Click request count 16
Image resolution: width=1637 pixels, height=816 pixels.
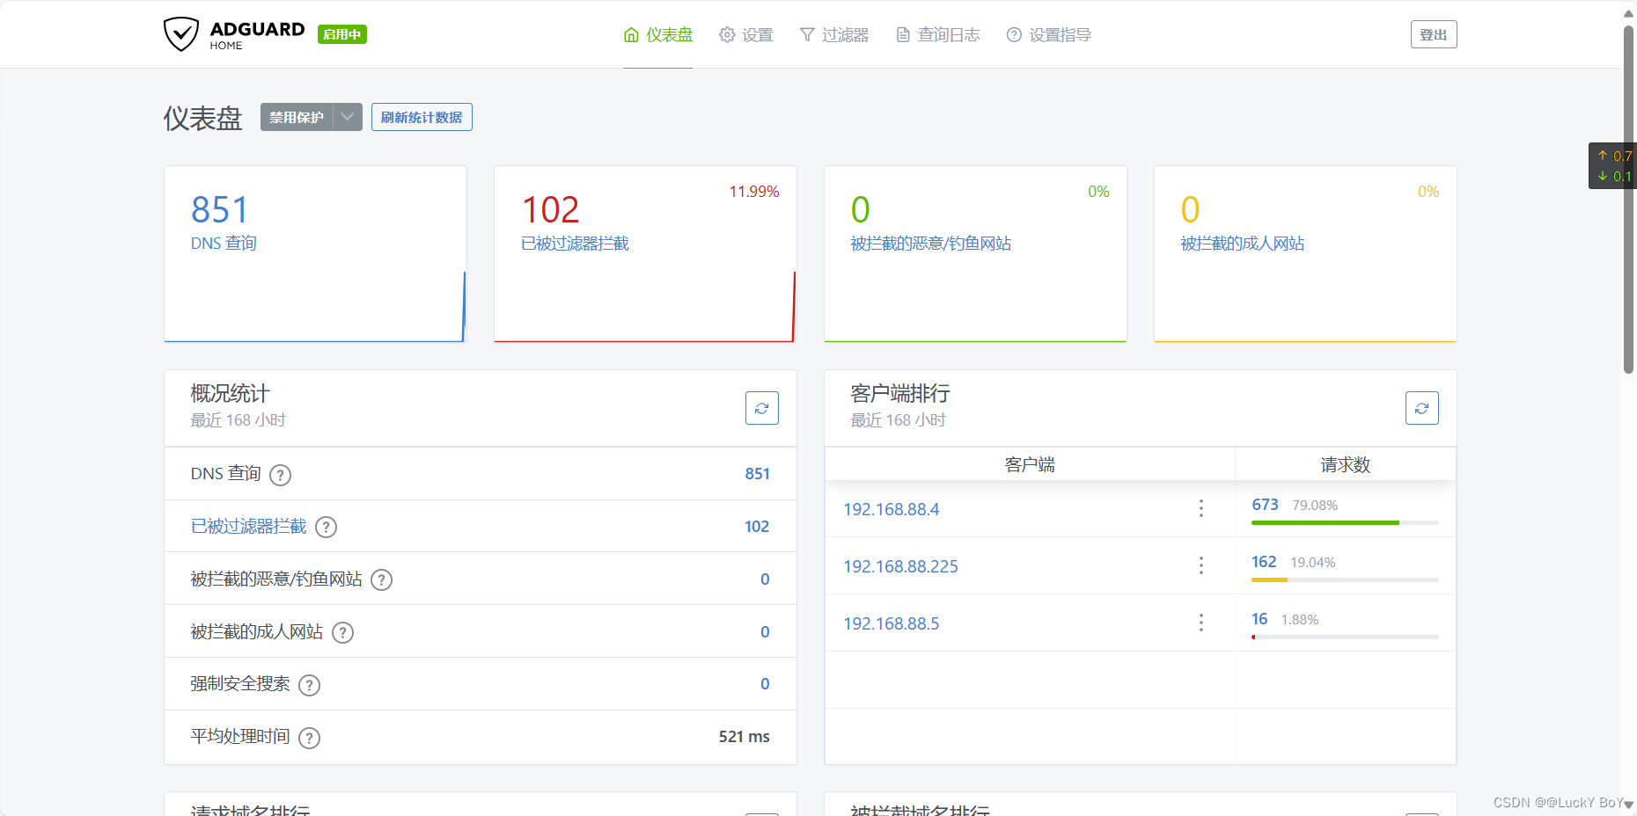(1259, 619)
